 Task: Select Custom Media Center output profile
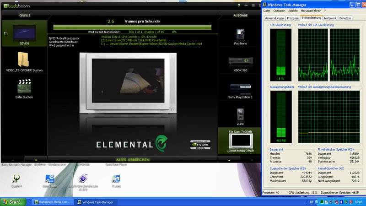(x=241, y=141)
